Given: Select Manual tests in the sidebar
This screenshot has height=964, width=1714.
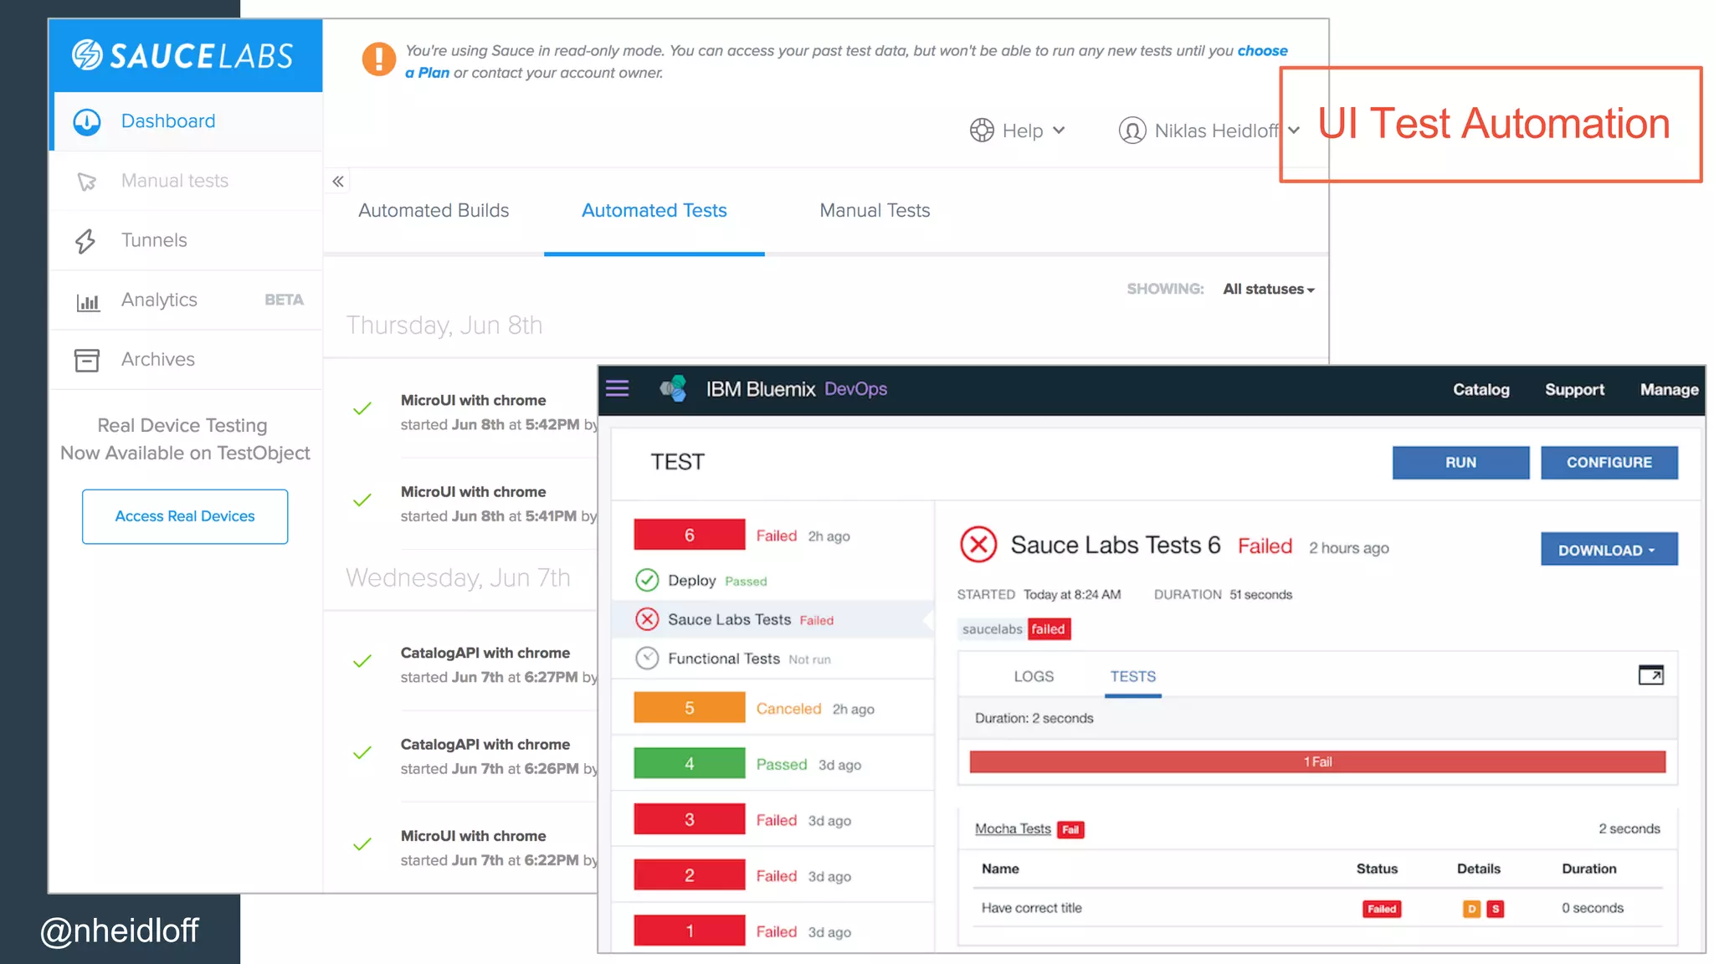Looking at the screenshot, I should pos(187,181).
